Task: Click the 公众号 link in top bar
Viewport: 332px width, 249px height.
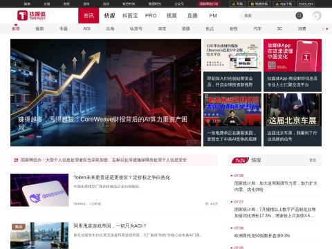Action: point(179,4)
